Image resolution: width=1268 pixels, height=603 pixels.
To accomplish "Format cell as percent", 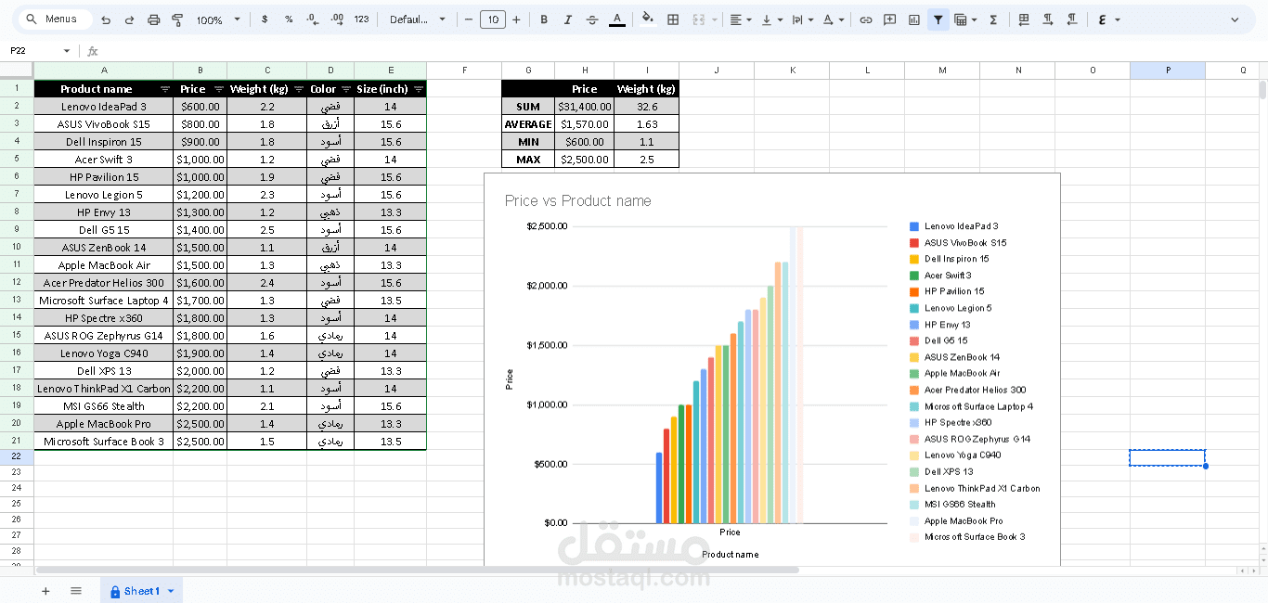I will [289, 19].
